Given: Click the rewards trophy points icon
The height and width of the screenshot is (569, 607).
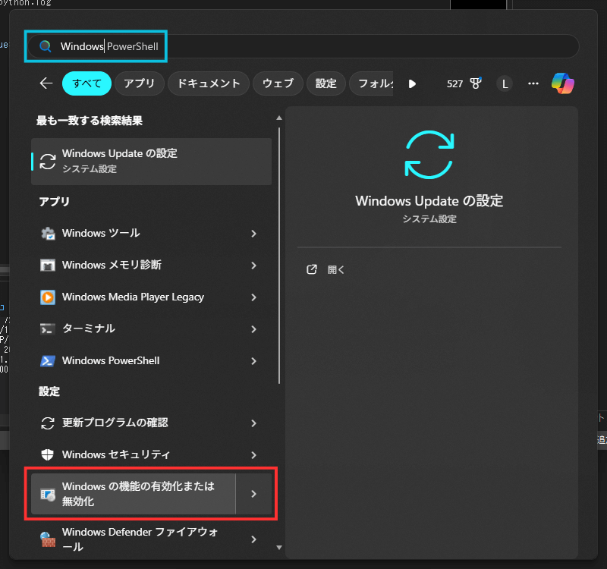Looking at the screenshot, I should click(476, 83).
